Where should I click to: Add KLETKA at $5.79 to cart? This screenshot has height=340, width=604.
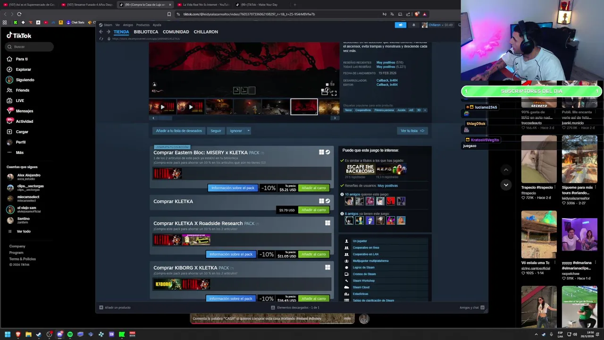314,210
